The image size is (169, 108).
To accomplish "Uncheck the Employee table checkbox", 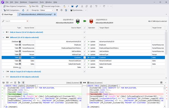I will (85, 45).
